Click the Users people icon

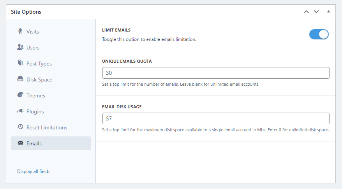point(20,47)
